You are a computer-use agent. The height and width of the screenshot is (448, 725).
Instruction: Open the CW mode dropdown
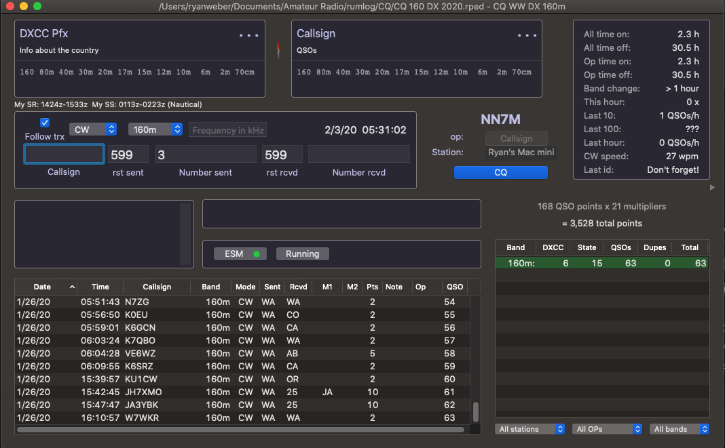(x=92, y=129)
